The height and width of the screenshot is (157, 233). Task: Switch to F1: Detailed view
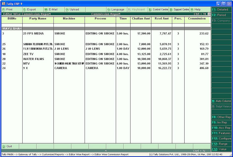[x=221, y=9]
